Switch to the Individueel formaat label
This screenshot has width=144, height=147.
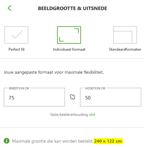click(69, 49)
